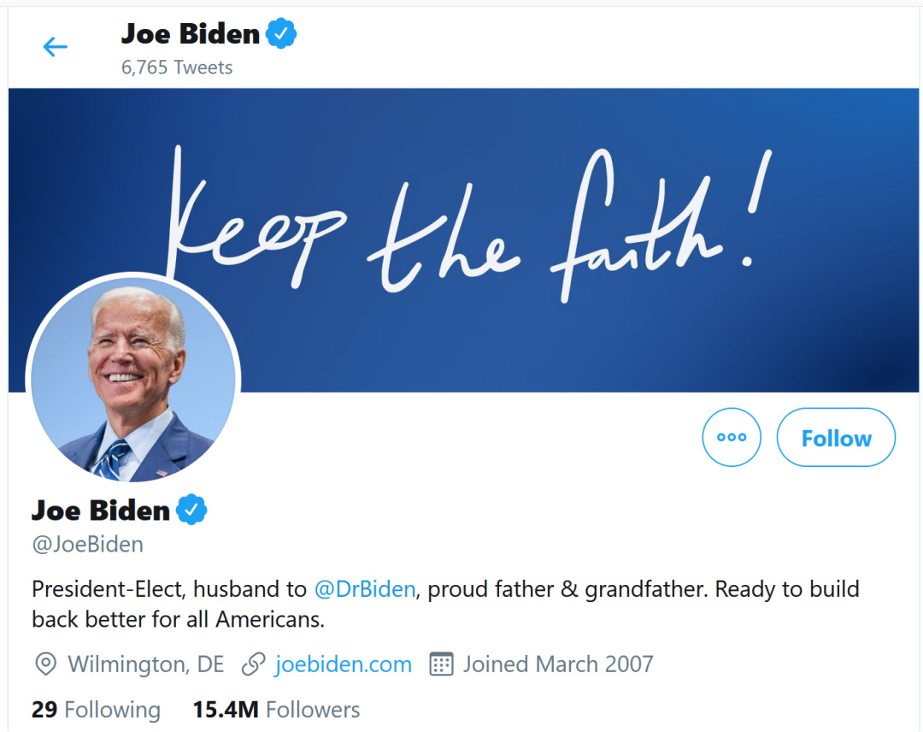
Task: Open the three-dot more options menu
Action: pos(731,437)
